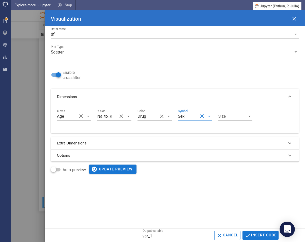This screenshot has width=305, height=242.
Task: Click the Stop button in top bar
Action: click(x=65, y=5)
